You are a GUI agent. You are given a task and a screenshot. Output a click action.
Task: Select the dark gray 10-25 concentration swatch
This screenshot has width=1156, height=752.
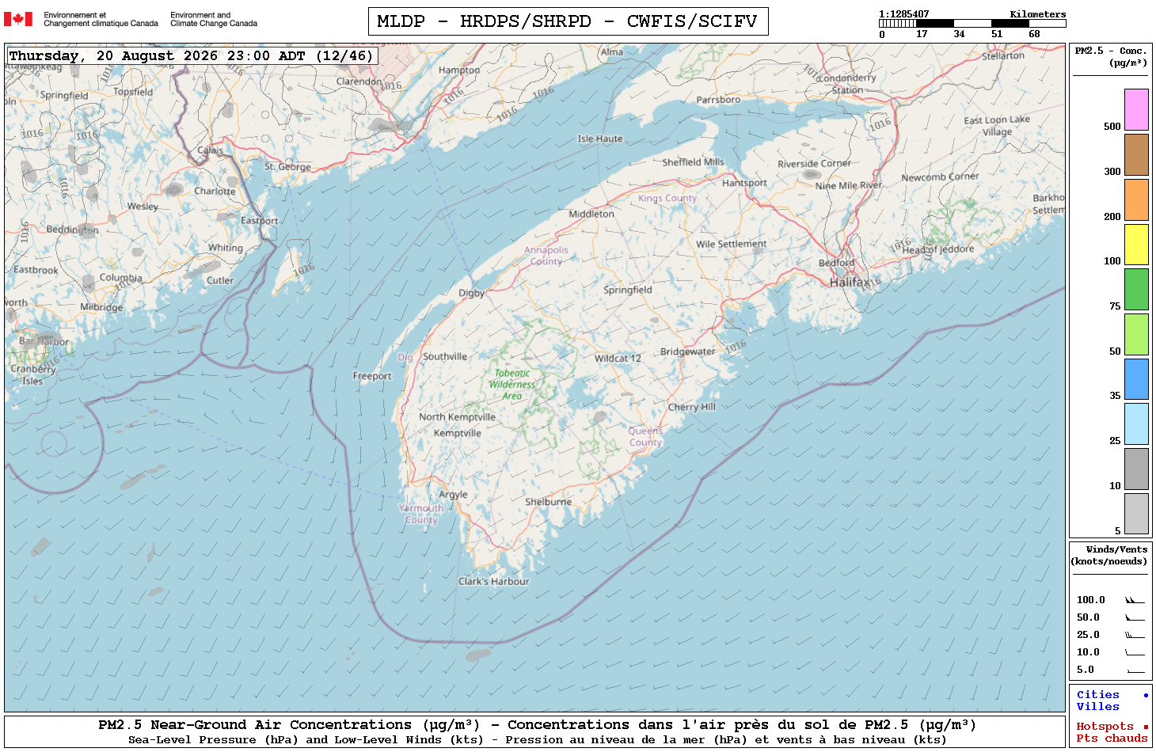click(x=1136, y=469)
